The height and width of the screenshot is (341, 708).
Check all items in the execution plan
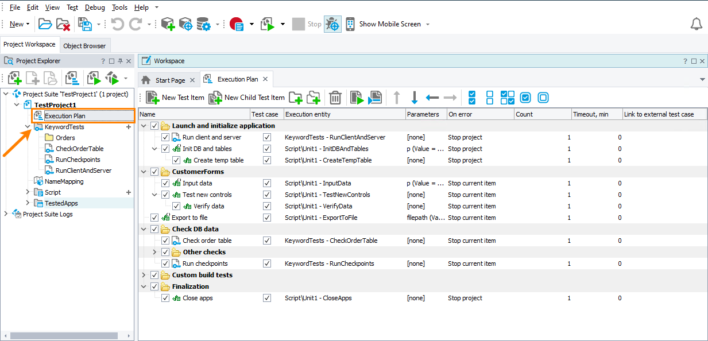pyautogui.click(x=471, y=98)
